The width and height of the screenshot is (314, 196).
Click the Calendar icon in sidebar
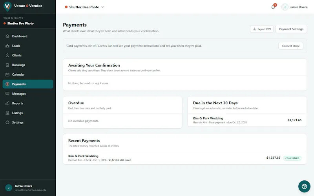coord(7,74)
